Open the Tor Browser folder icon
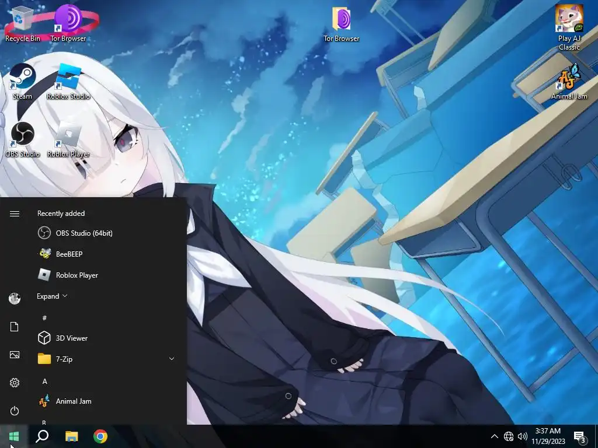 341,23
